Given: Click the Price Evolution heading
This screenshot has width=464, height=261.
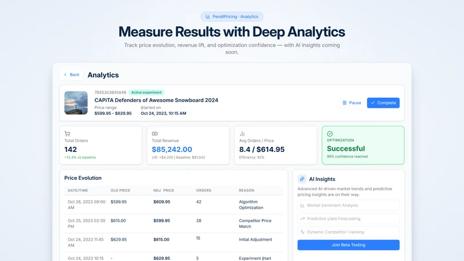Looking at the screenshot, I should (83, 178).
